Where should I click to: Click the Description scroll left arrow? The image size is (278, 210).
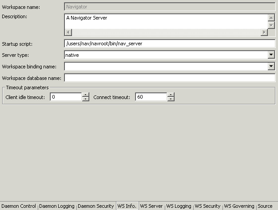tap(68, 32)
